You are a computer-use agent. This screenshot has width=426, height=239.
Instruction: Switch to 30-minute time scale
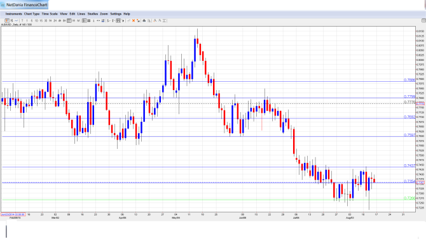[x=46, y=20]
